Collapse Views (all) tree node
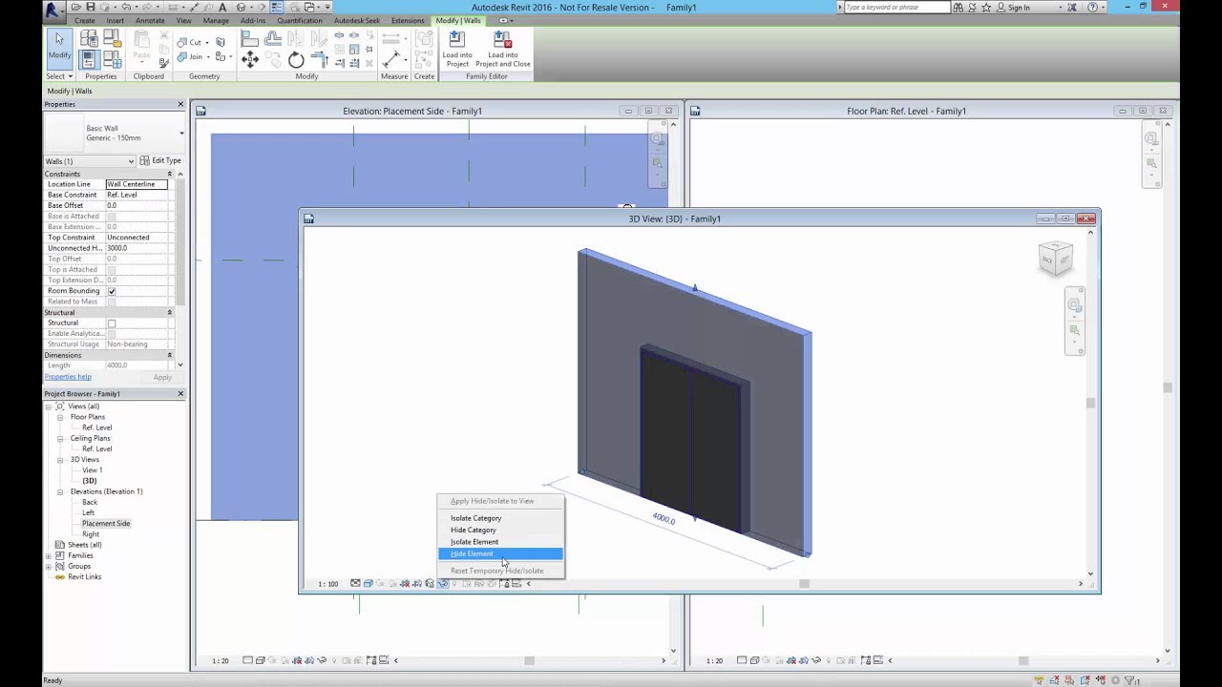The image size is (1222, 687). click(x=49, y=406)
